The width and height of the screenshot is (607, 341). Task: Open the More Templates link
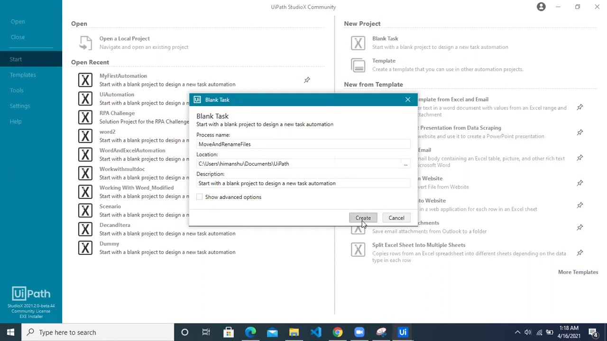click(578, 272)
